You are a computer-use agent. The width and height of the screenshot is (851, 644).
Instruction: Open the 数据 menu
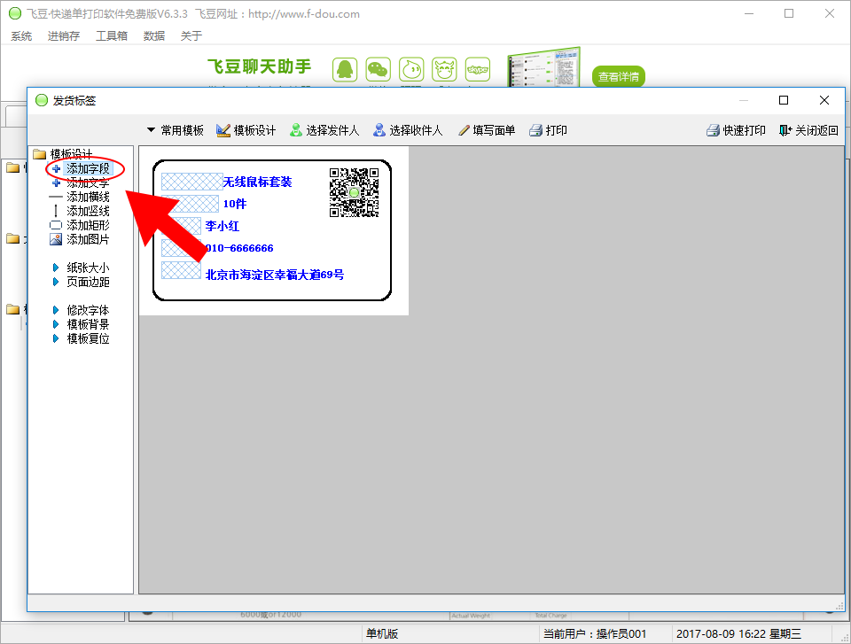[153, 35]
